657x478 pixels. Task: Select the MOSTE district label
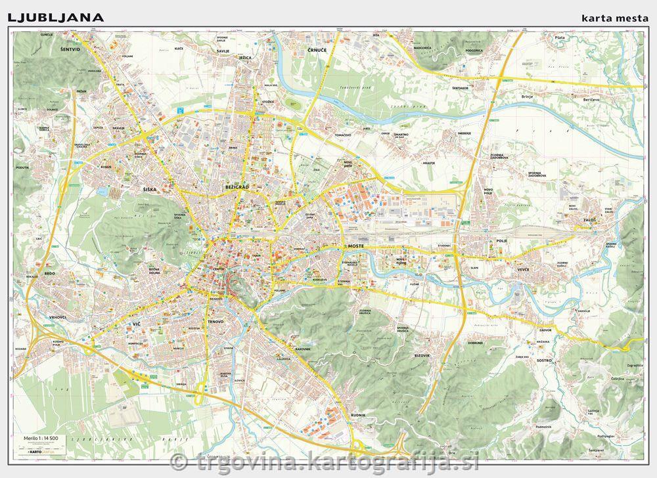[355, 246]
